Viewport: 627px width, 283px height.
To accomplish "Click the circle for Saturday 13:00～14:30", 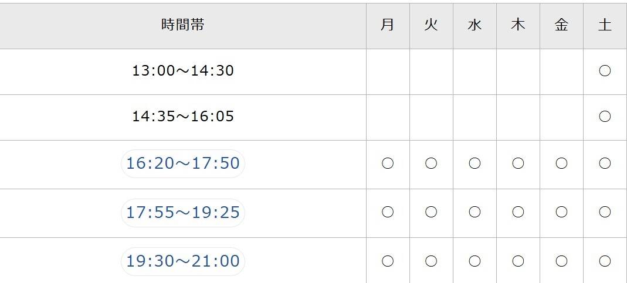I will tap(605, 71).
